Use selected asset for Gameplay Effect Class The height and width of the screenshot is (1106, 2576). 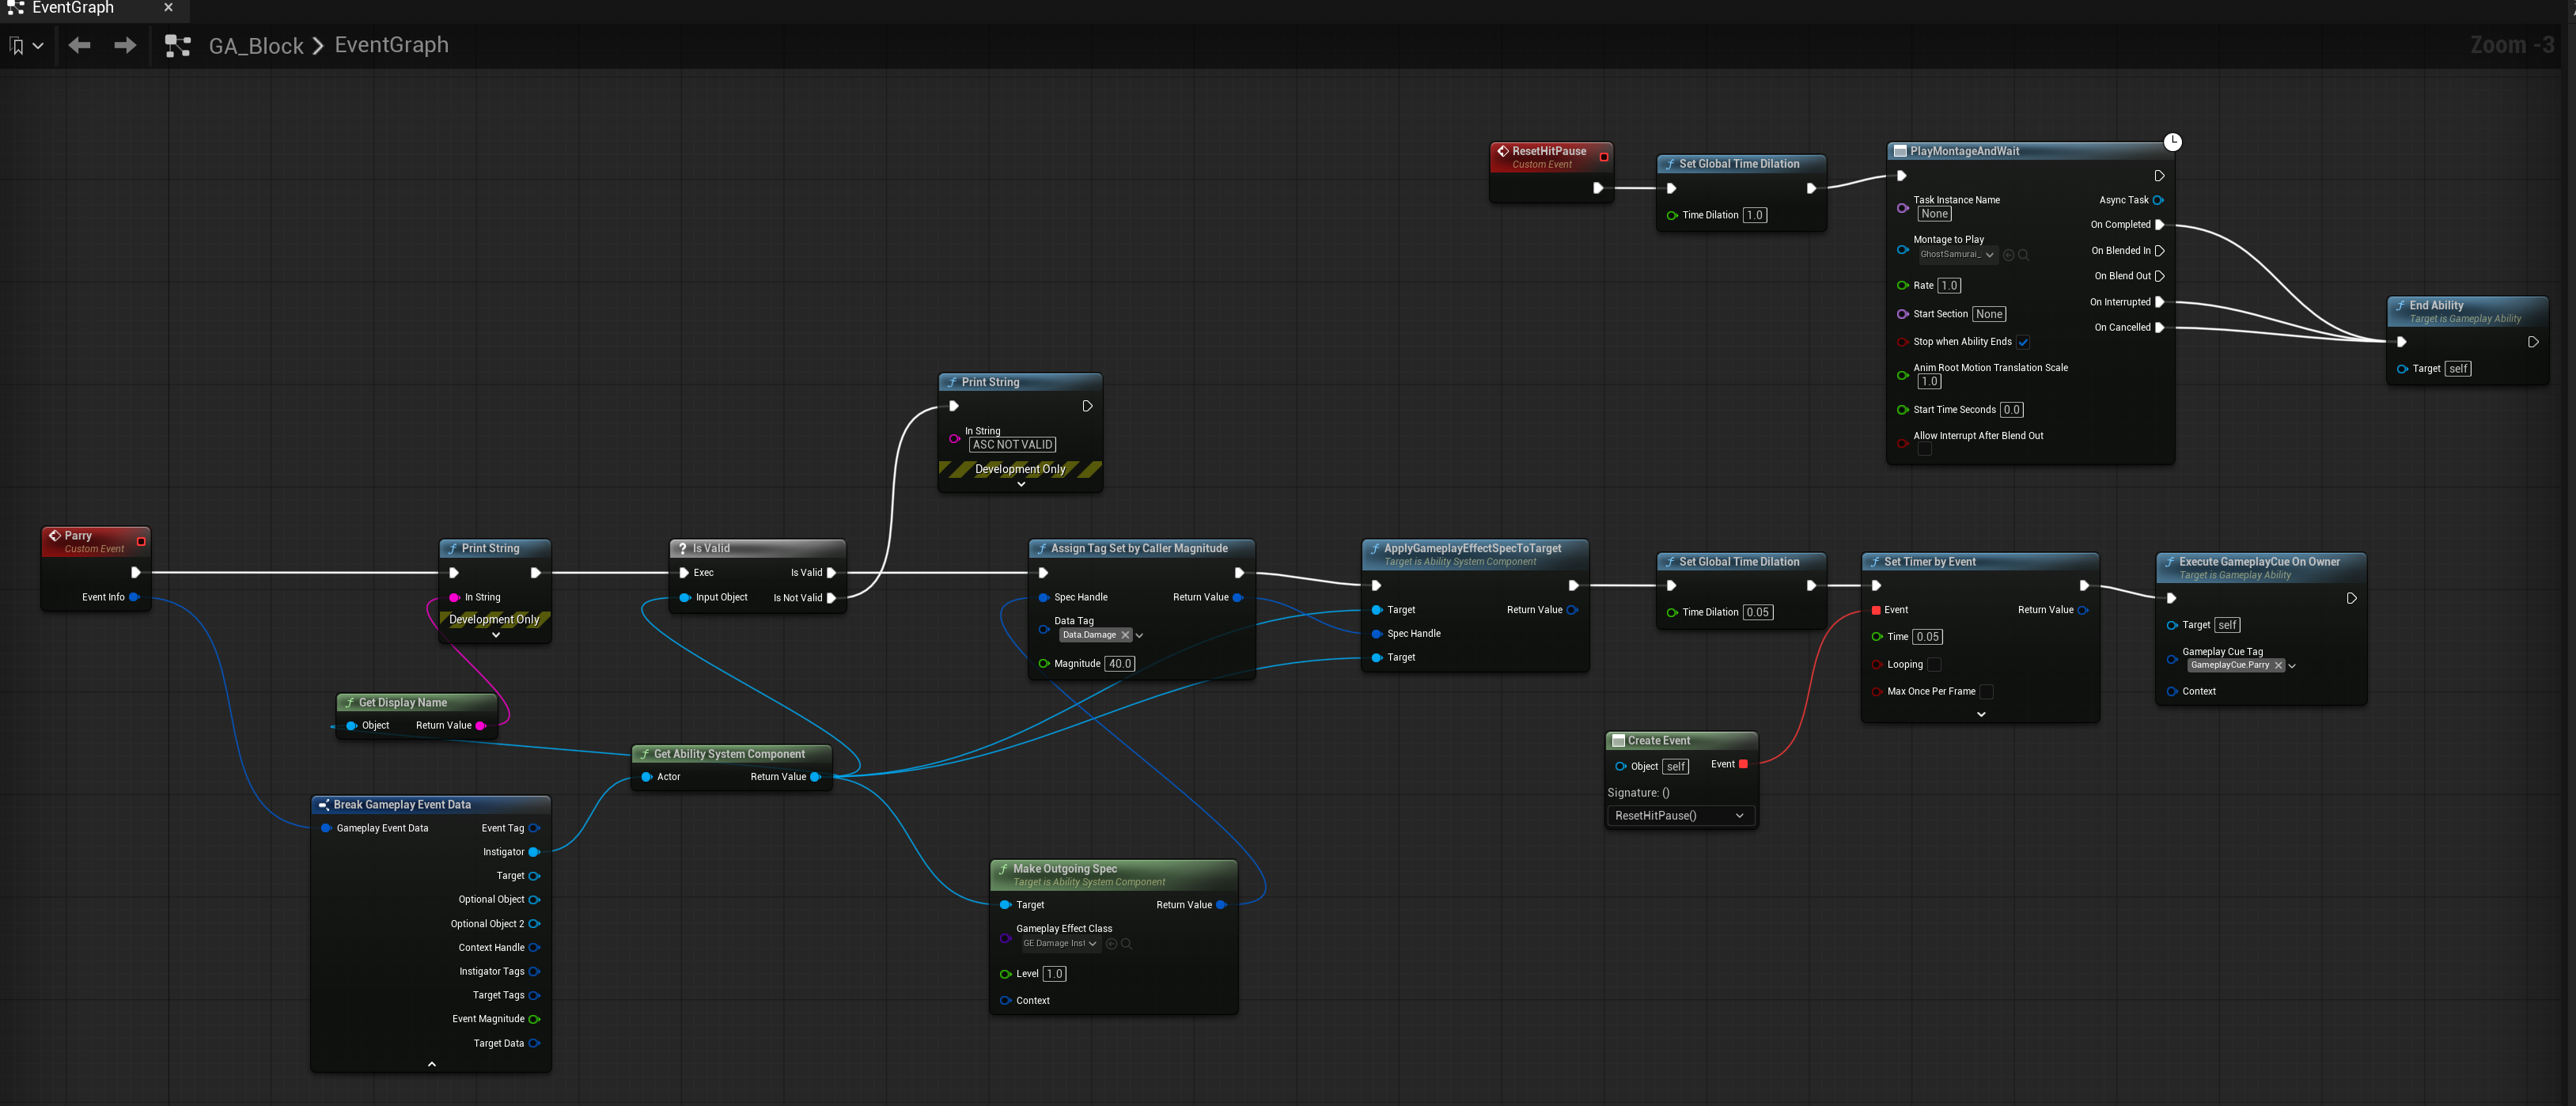pos(1111,944)
